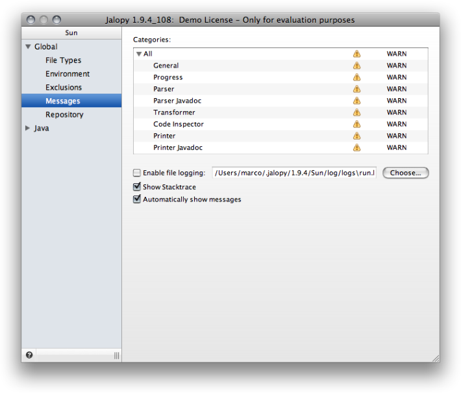Click WARN level for All

point(397,54)
